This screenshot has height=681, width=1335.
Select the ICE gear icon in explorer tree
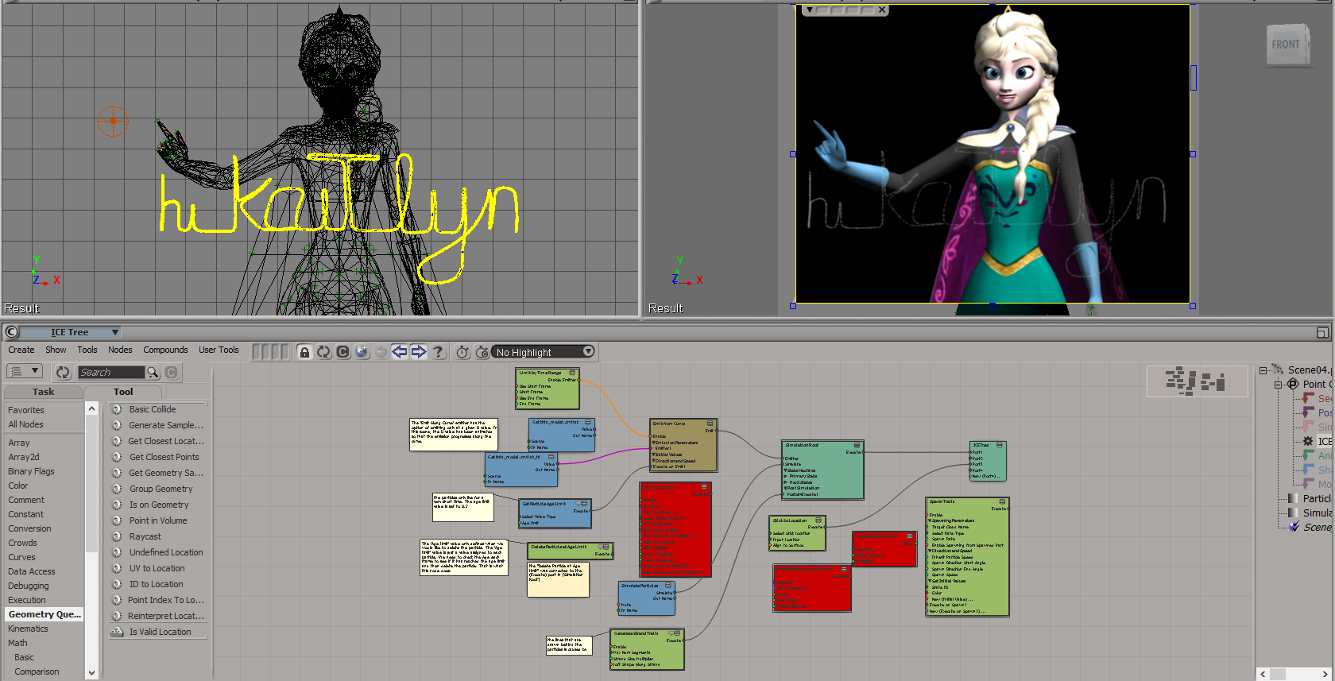pos(1308,441)
